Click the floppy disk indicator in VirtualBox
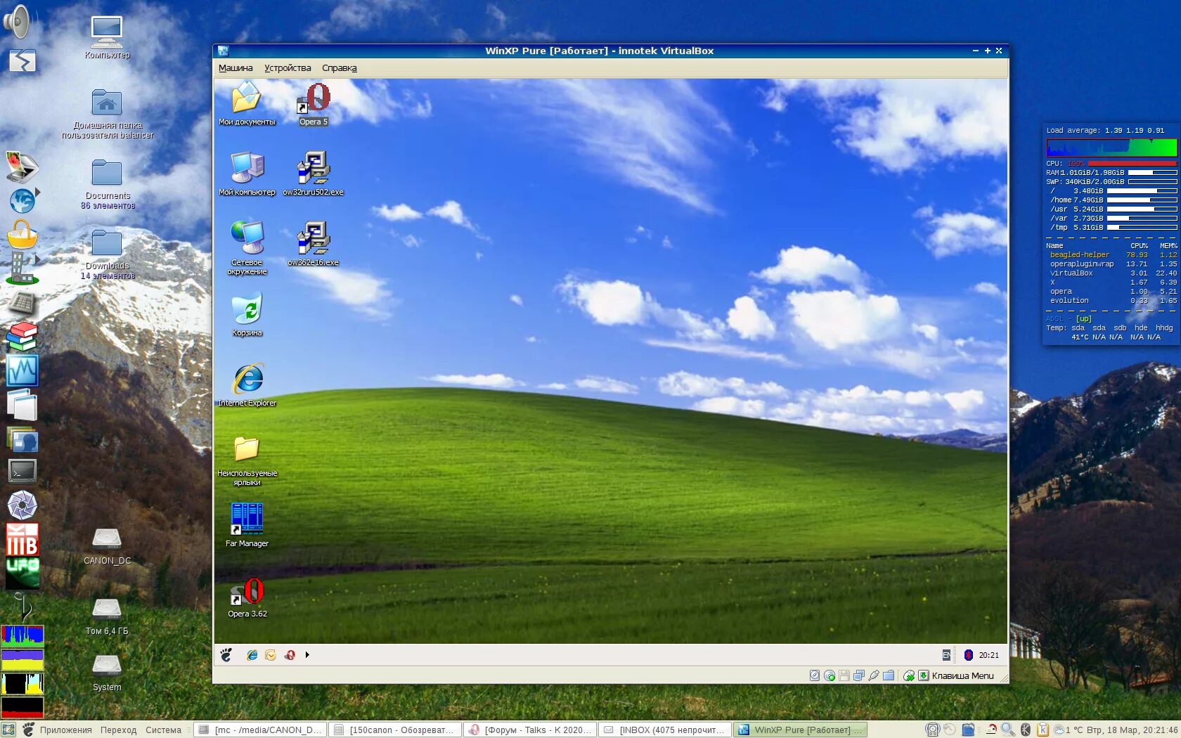Image resolution: width=1181 pixels, height=738 pixels. pos(844,675)
